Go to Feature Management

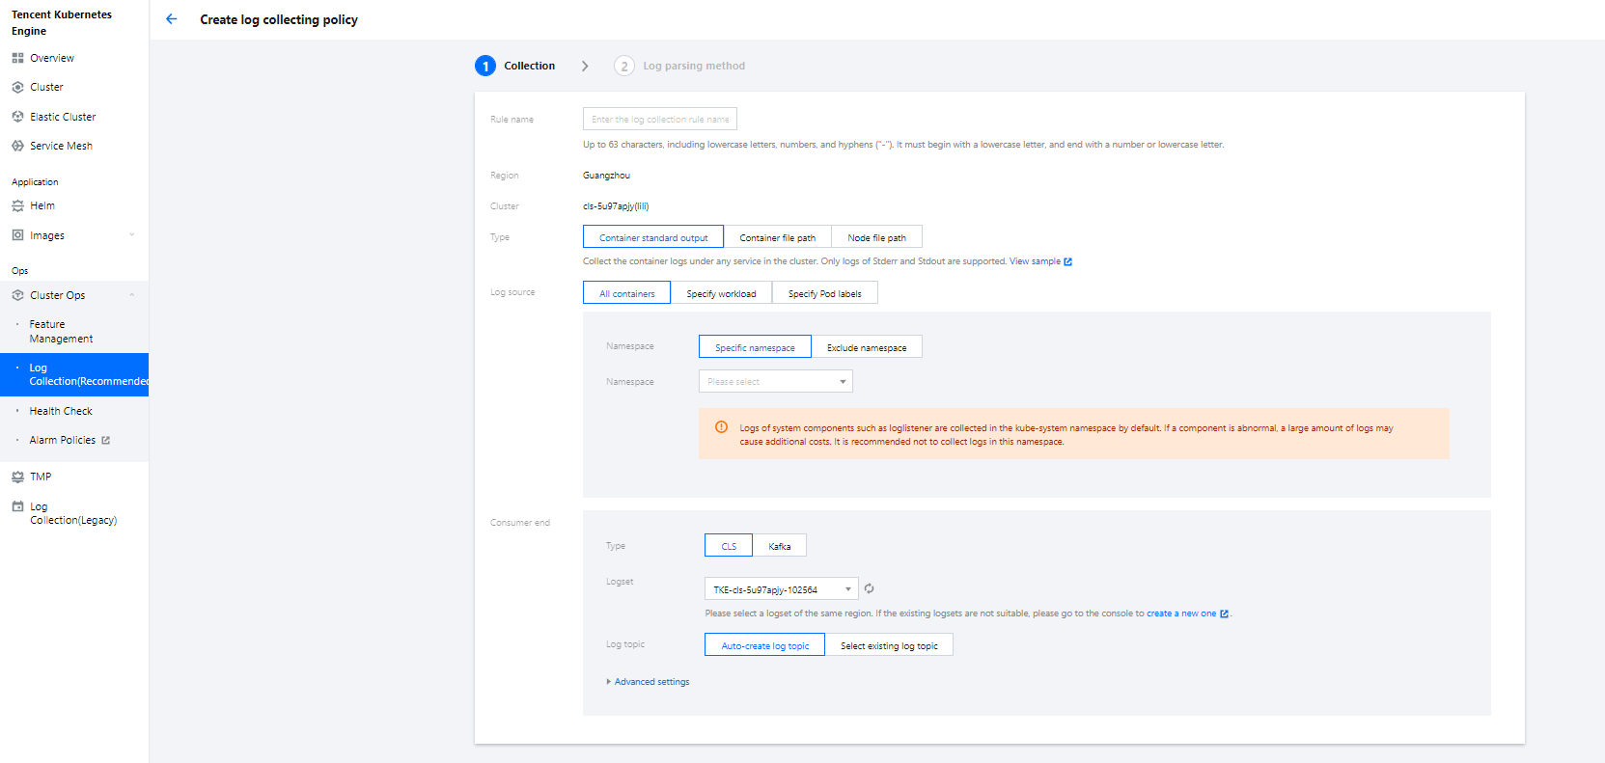[x=61, y=332]
